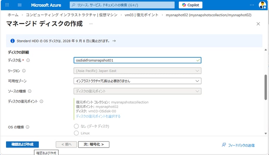Select the なし (データ ディスク) radio option

[x=76, y=126]
